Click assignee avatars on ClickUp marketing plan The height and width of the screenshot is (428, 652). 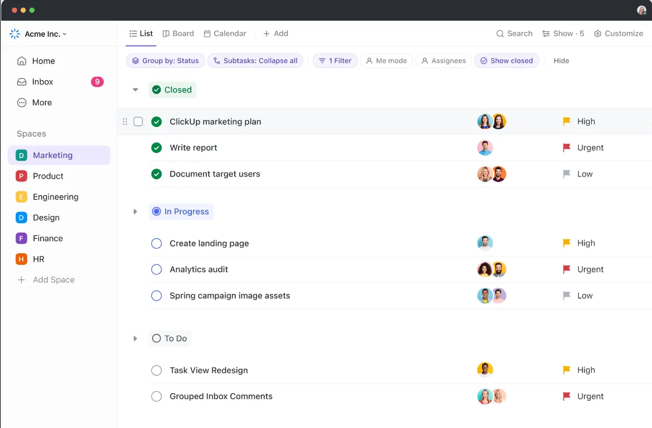(x=491, y=121)
